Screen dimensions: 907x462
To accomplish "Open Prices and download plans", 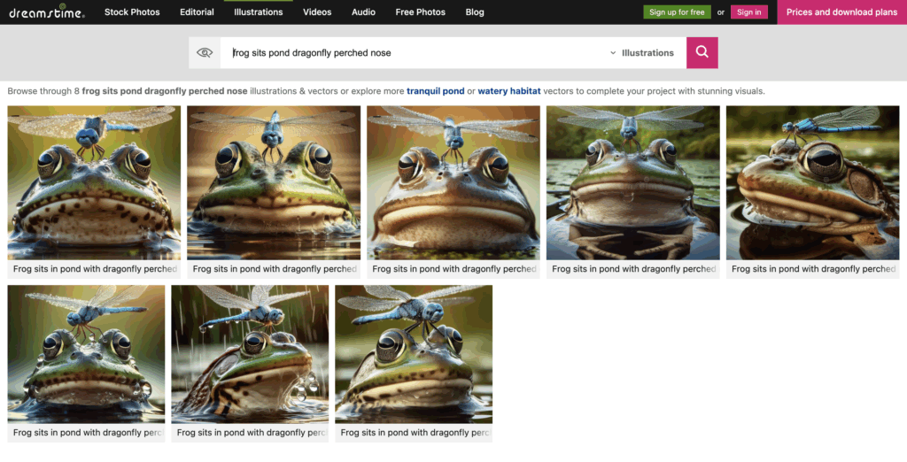I will (841, 12).
